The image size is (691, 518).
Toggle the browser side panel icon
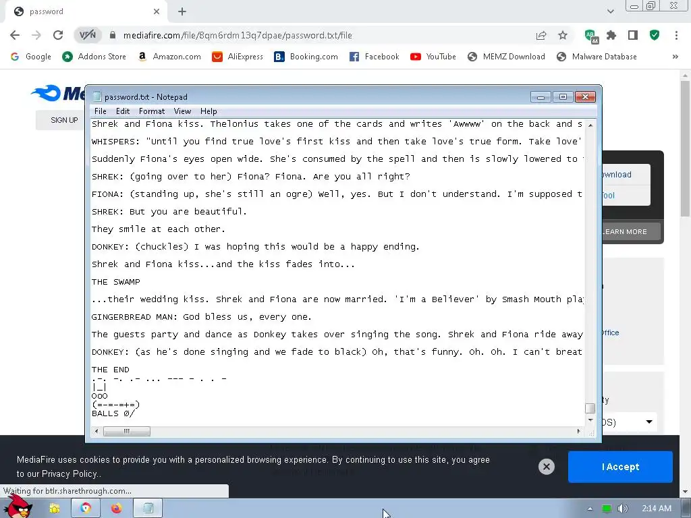coord(633,35)
